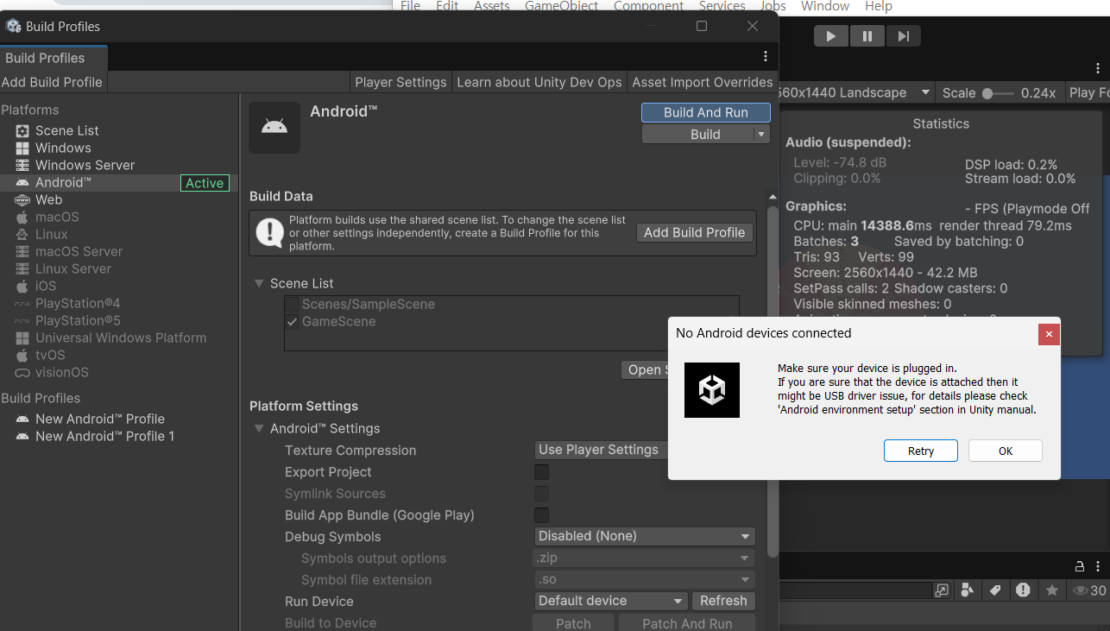Toggle the GameScene checkbox
The height and width of the screenshot is (631, 1110).
(293, 321)
